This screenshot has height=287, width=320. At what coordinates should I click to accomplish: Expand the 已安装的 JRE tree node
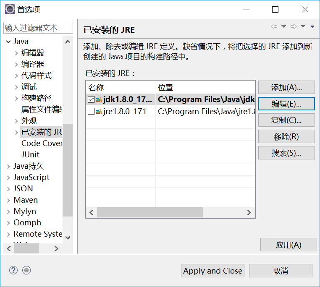click(16, 133)
